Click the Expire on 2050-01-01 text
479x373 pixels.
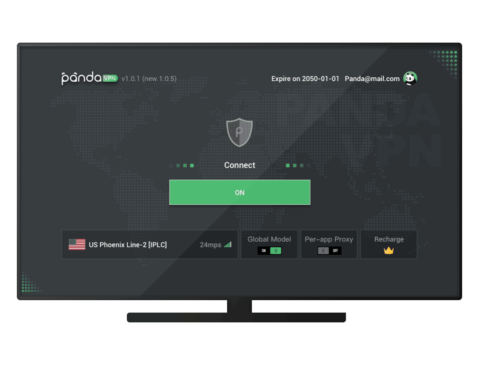305,79
